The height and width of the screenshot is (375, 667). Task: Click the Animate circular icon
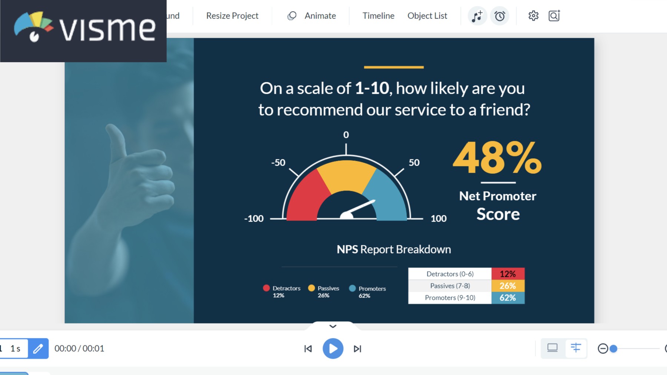(292, 16)
